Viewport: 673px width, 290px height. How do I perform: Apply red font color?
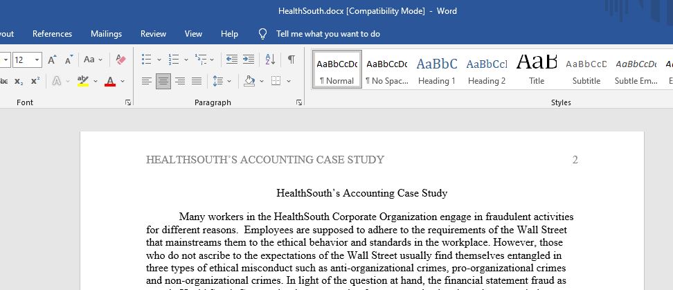[x=110, y=81]
